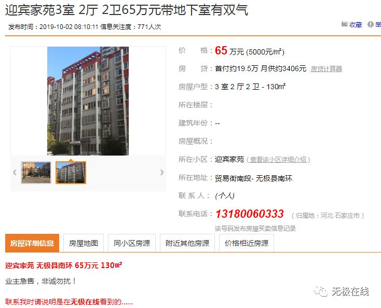Show previous photo with left arrow
Viewport: 381px width, 308px height.
(15, 172)
